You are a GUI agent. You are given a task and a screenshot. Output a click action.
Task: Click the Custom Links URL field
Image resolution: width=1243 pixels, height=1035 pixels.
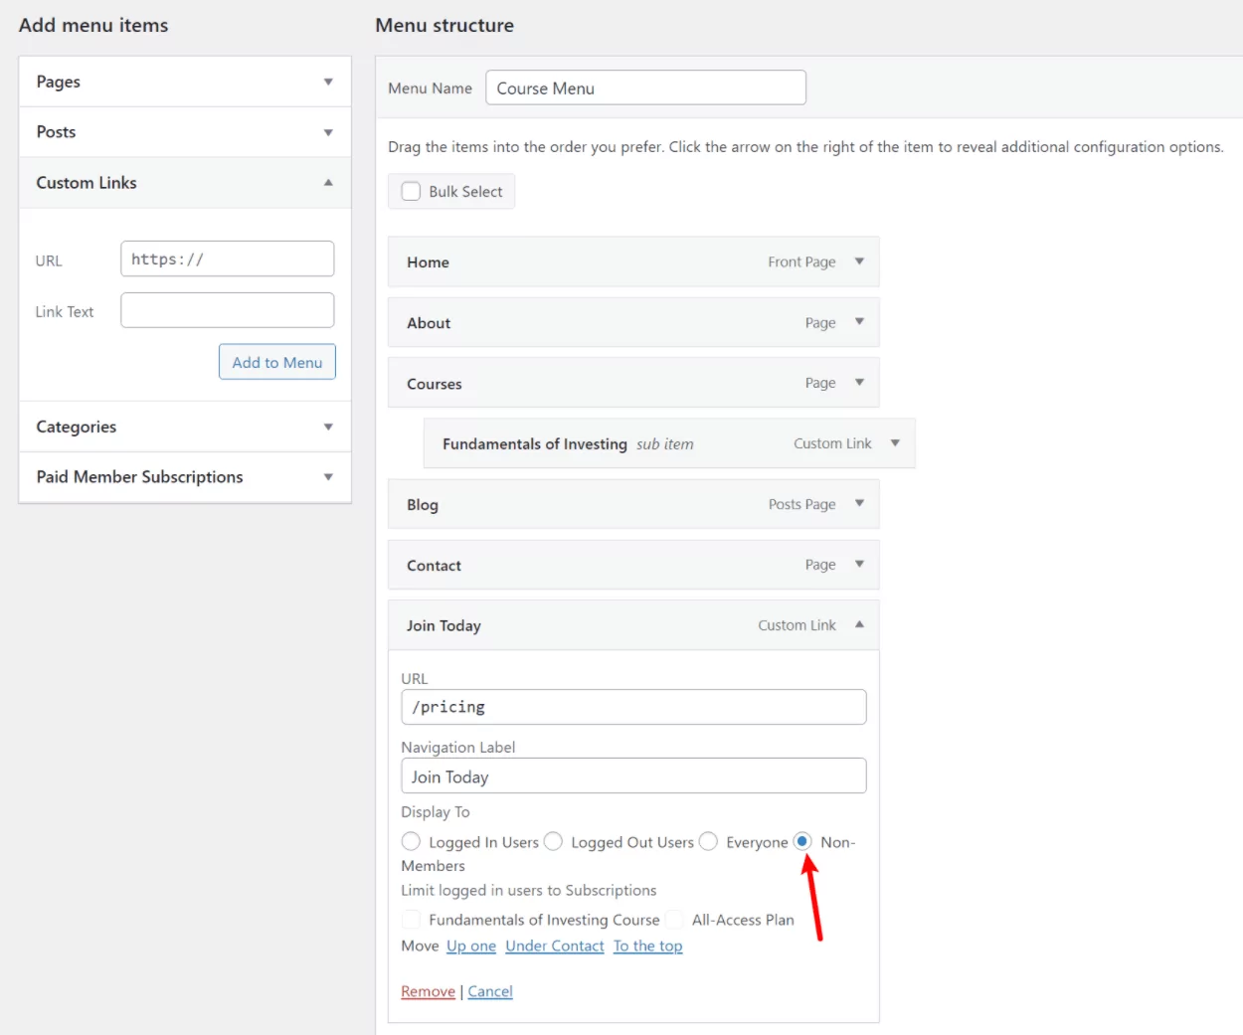(227, 259)
